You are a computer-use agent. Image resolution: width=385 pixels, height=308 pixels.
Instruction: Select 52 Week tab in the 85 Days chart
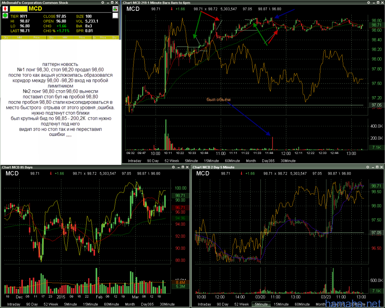click(51, 304)
